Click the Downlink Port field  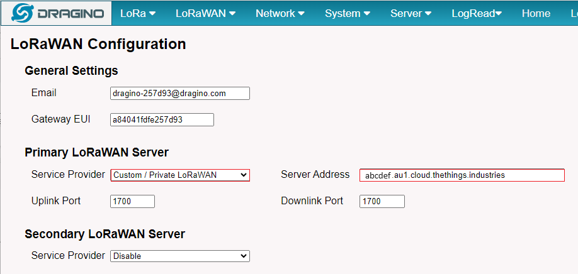tap(382, 201)
